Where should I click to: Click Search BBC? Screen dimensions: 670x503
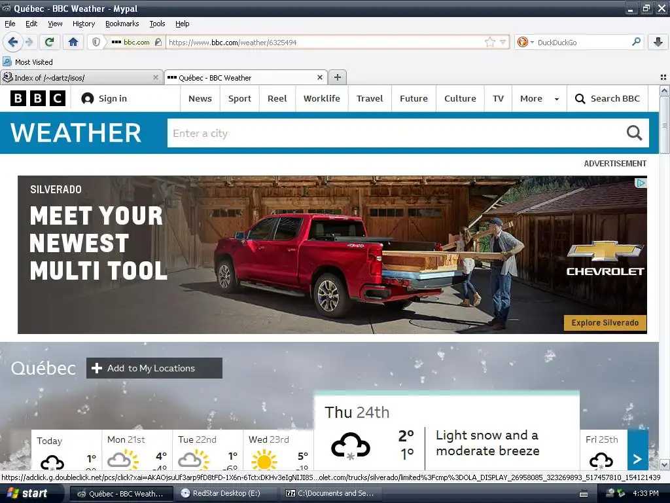(607, 98)
